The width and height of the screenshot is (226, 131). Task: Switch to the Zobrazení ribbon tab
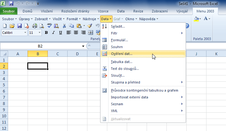coord(160,11)
